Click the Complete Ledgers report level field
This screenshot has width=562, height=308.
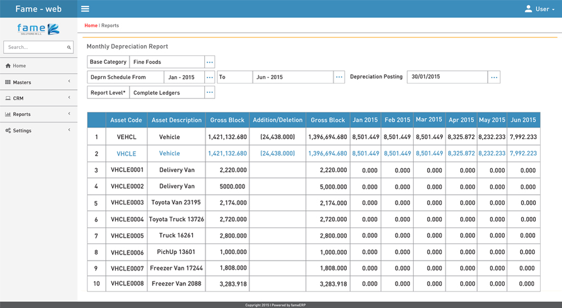[x=167, y=92]
